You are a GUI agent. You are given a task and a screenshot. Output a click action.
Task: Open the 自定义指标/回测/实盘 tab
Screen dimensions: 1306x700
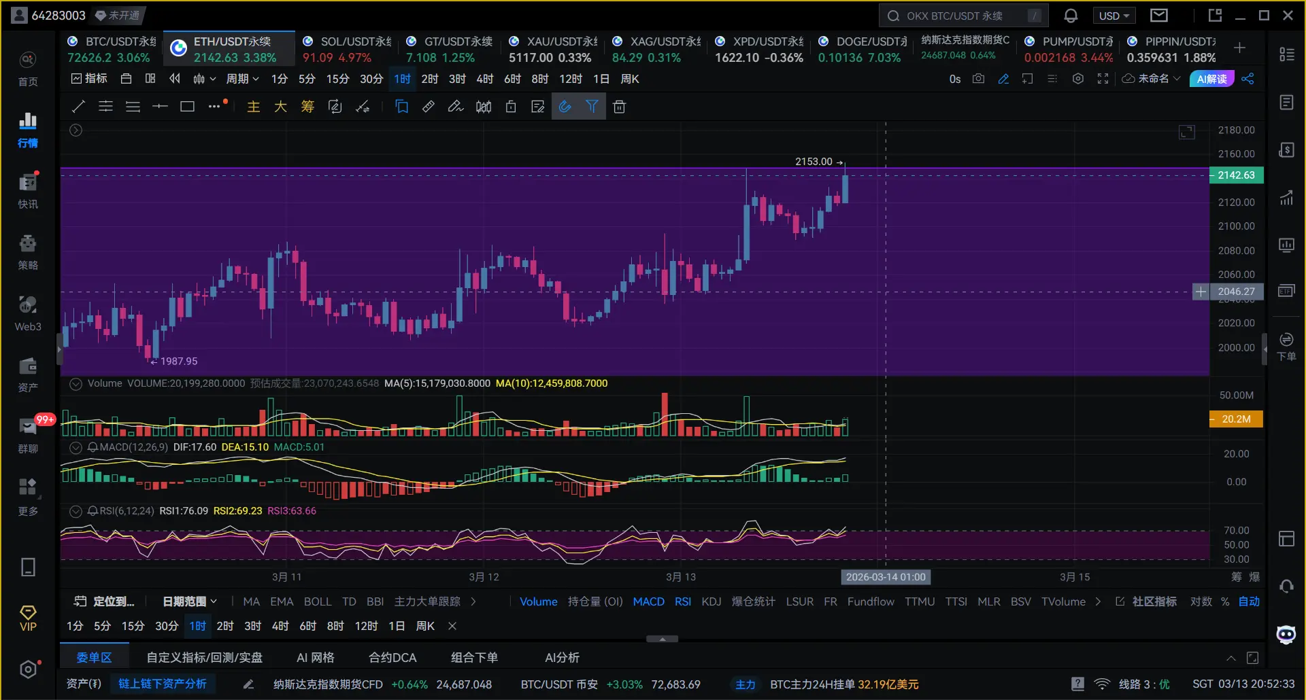204,658
